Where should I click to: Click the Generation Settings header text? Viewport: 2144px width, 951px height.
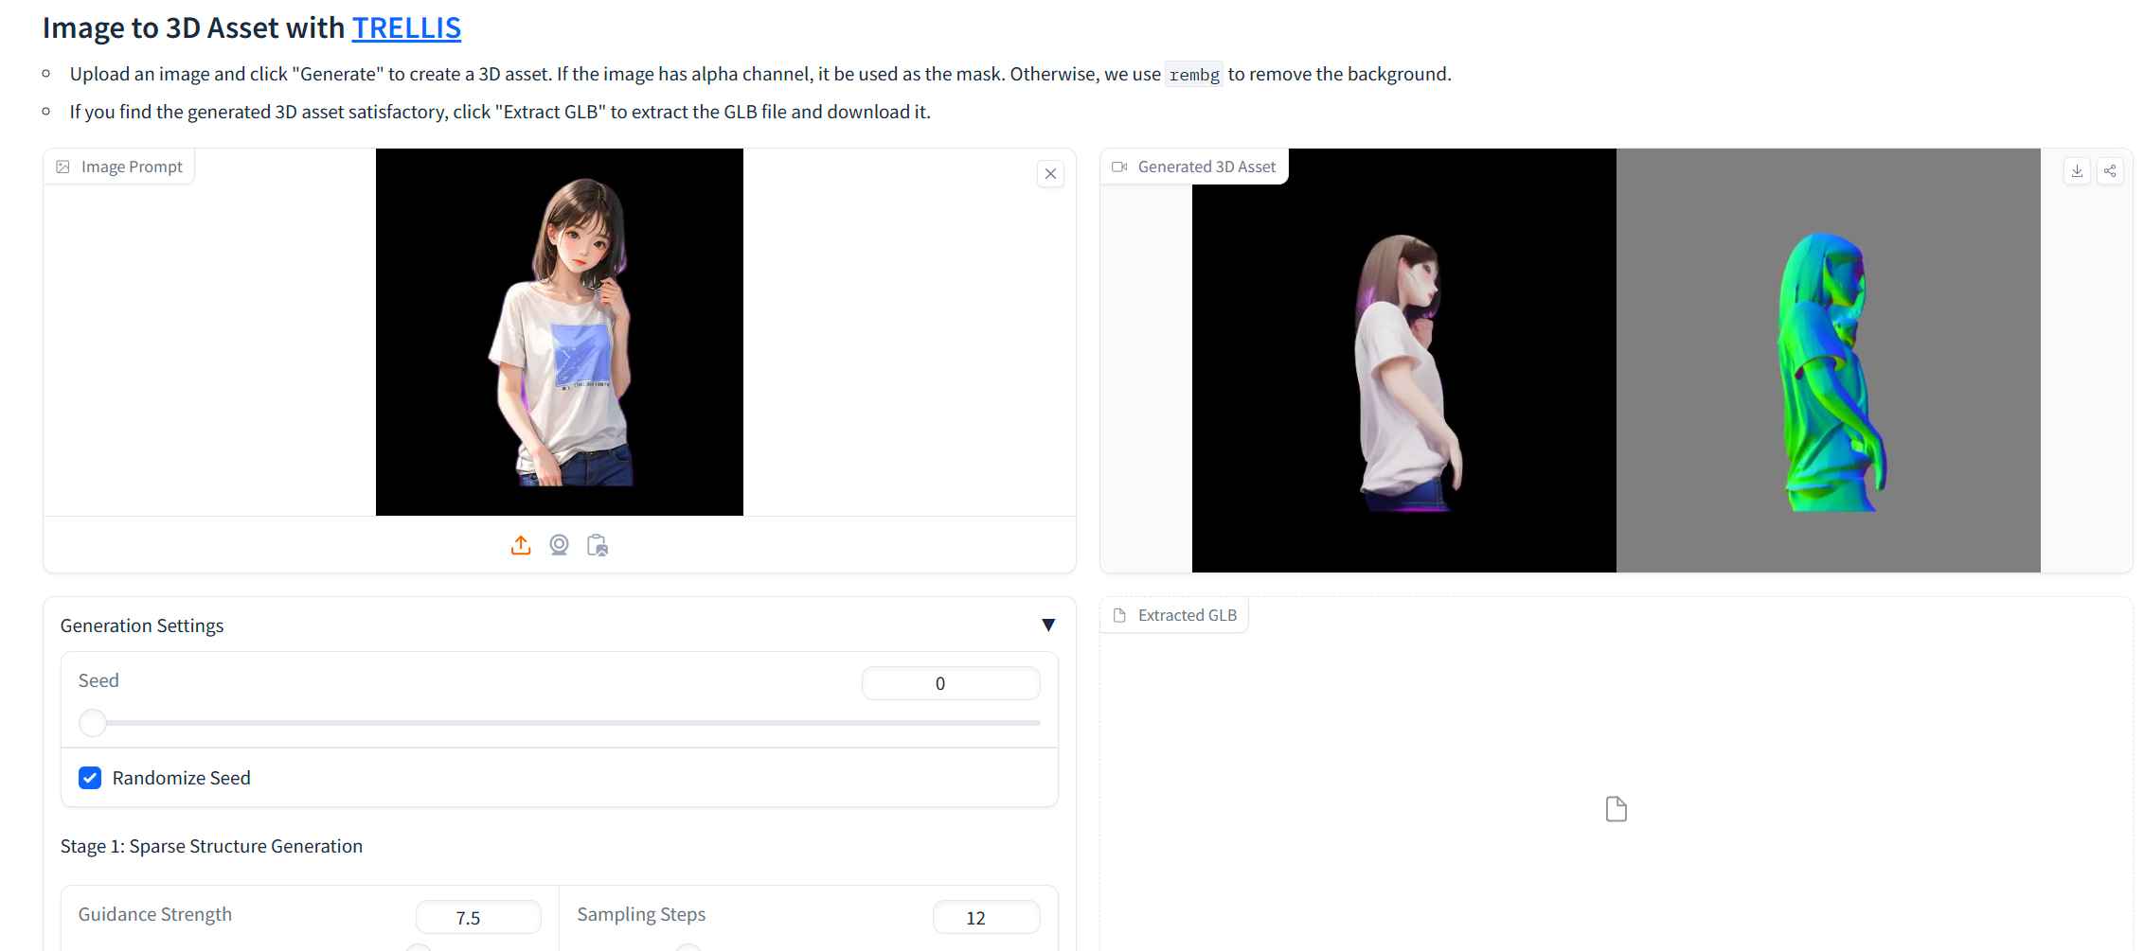tap(142, 625)
